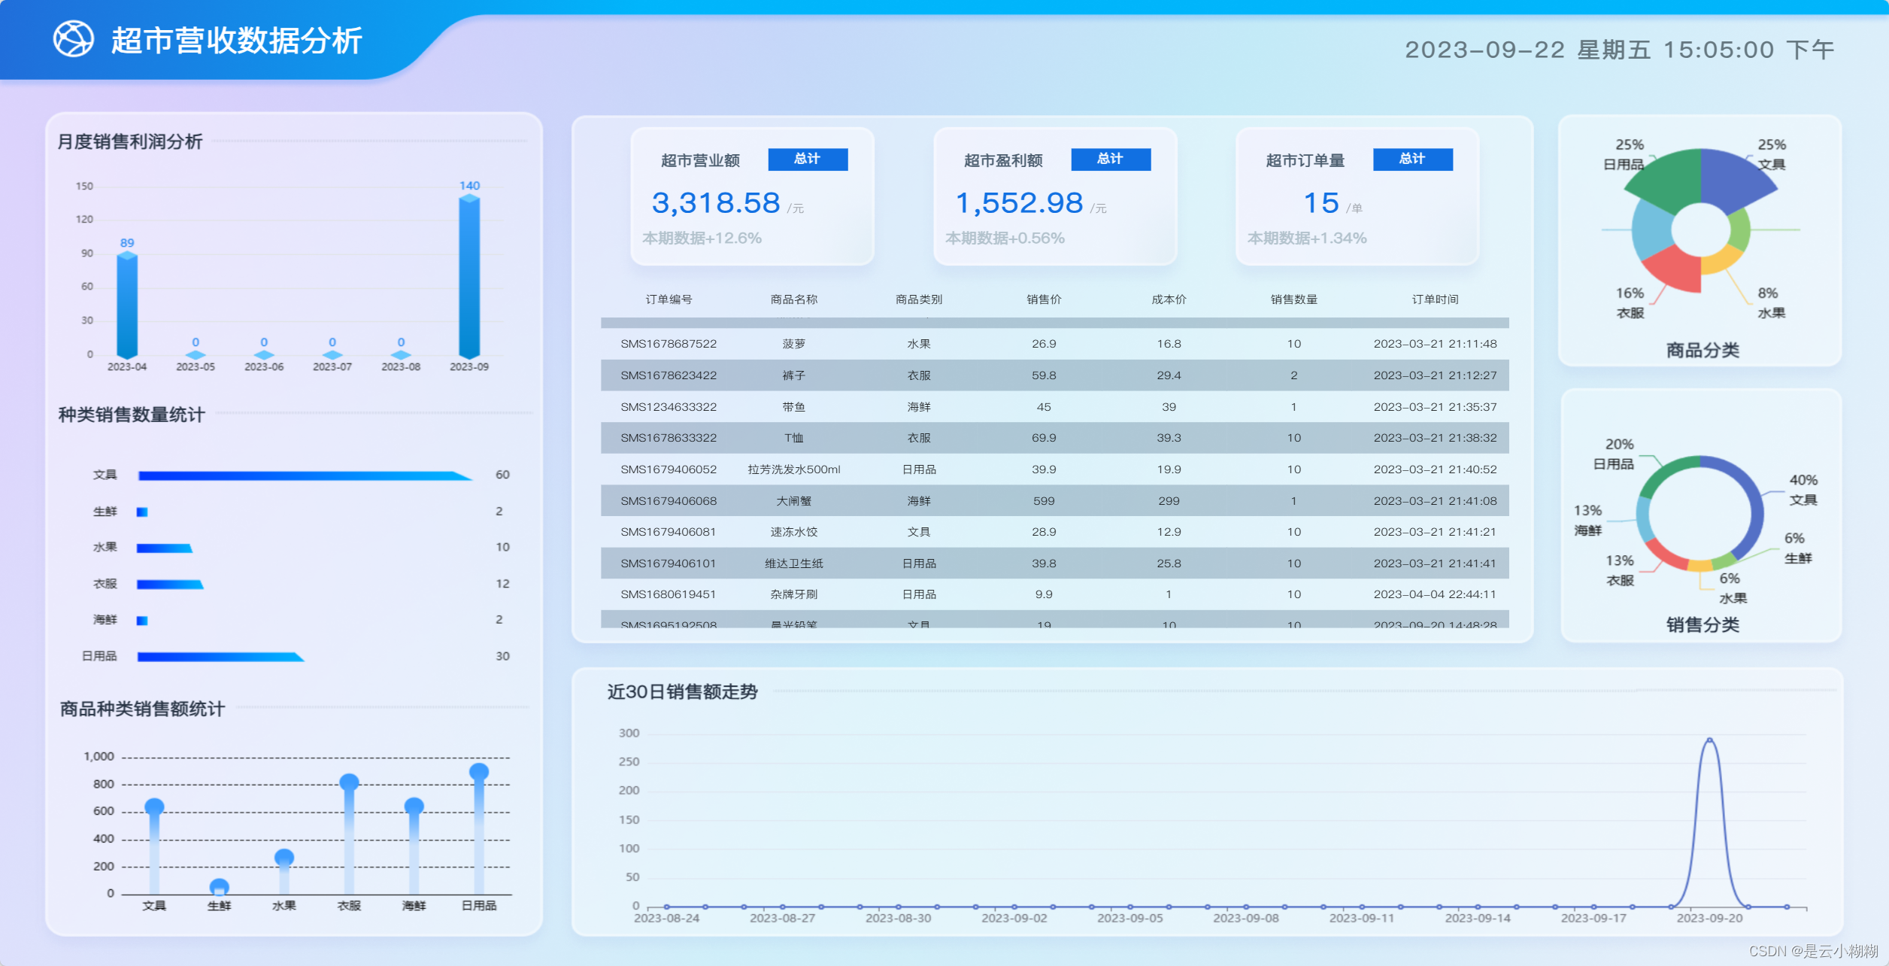This screenshot has height=966, width=1889.
Task: Click the 超市营收数据分析 dashboard title
Action: pos(237,41)
